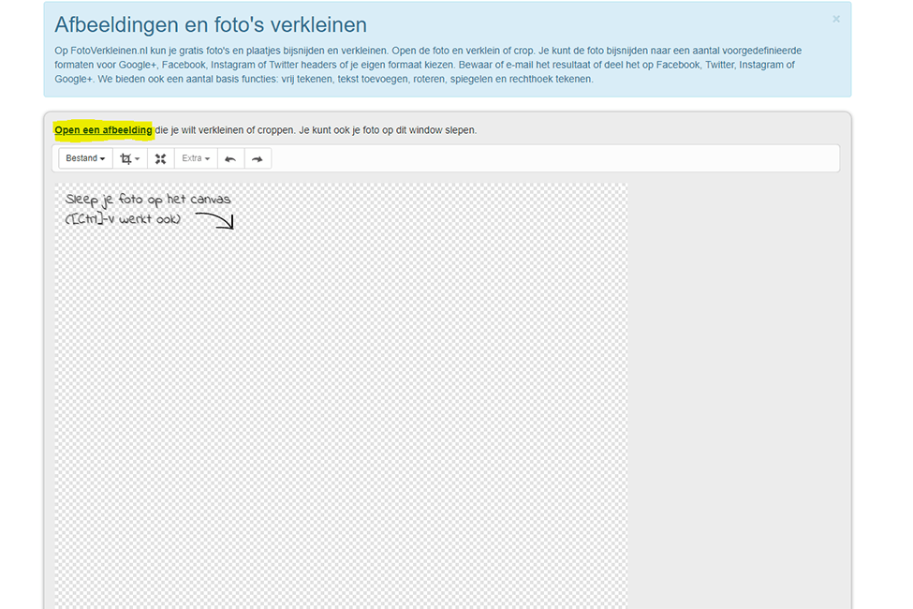The width and height of the screenshot is (913, 609).
Task: Click the resize arrows icon
Action: coord(160,159)
